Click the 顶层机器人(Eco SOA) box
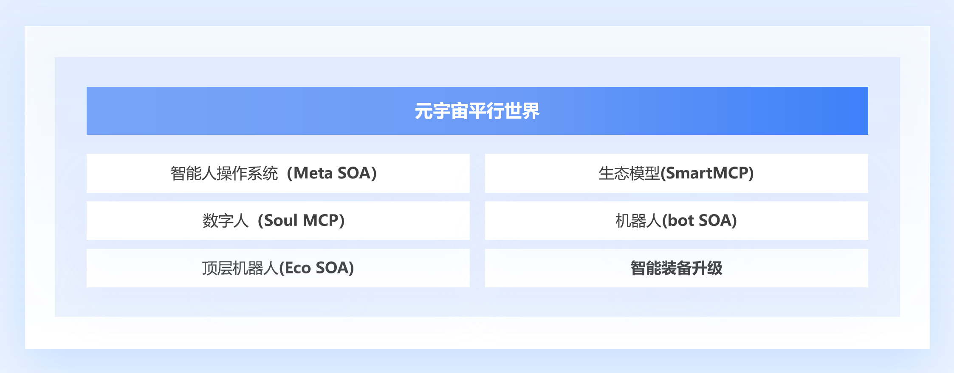This screenshot has width=954, height=373. click(278, 268)
